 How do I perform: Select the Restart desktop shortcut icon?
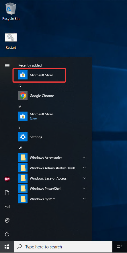coord(11,41)
